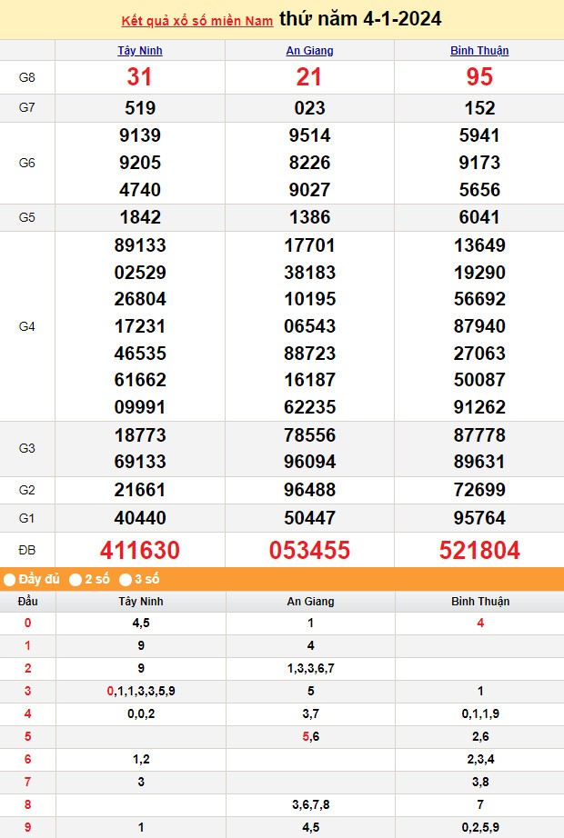Open the An Giang province link in top header
This screenshot has width=564, height=838.
[309, 51]
